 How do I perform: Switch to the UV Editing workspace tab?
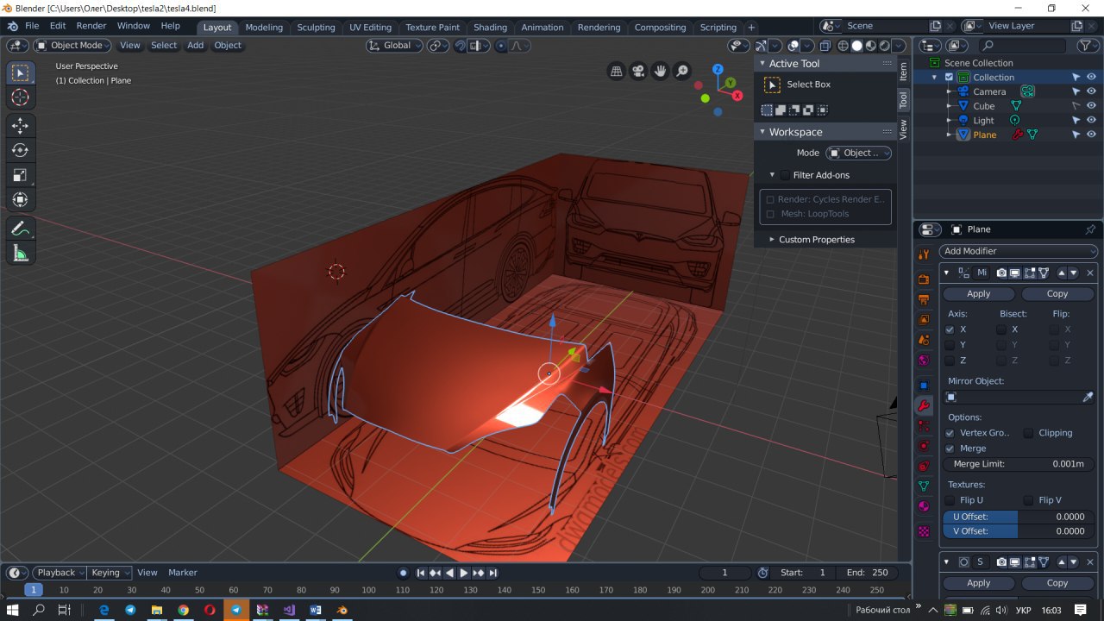pos(370,27)
